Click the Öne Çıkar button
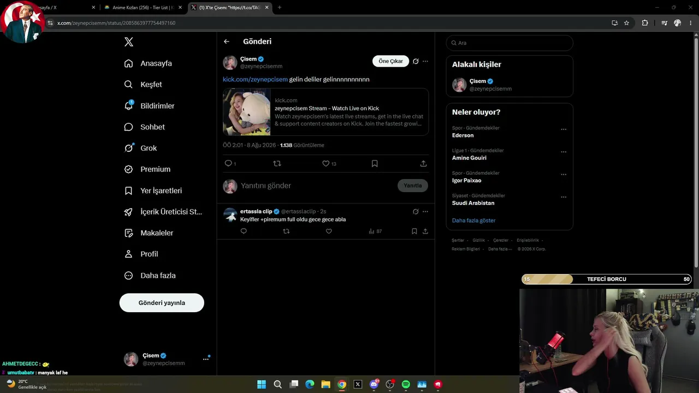This screenshot has width=699, height=393. tap(390, 61)
